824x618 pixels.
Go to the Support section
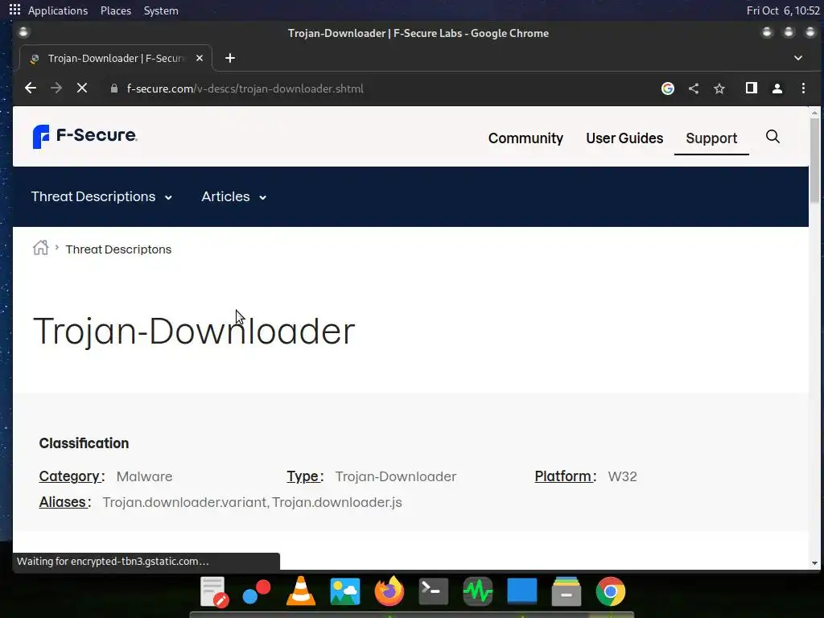pos(711,138)
